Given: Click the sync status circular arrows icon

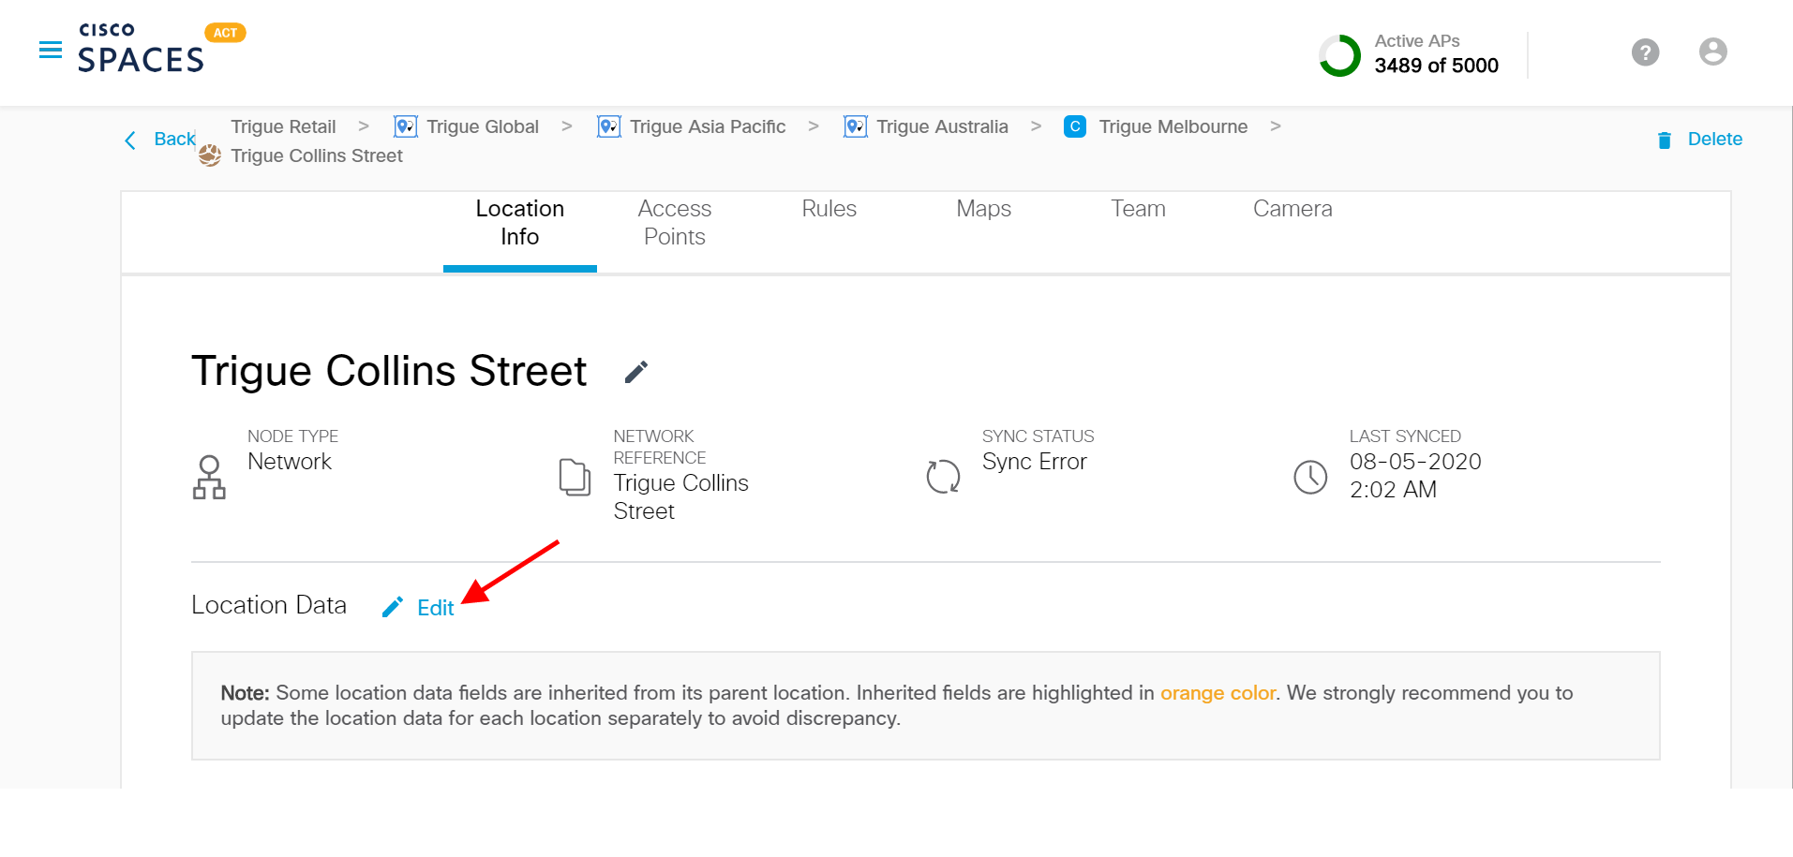Looking at the screenshot, I should point(943,477).
